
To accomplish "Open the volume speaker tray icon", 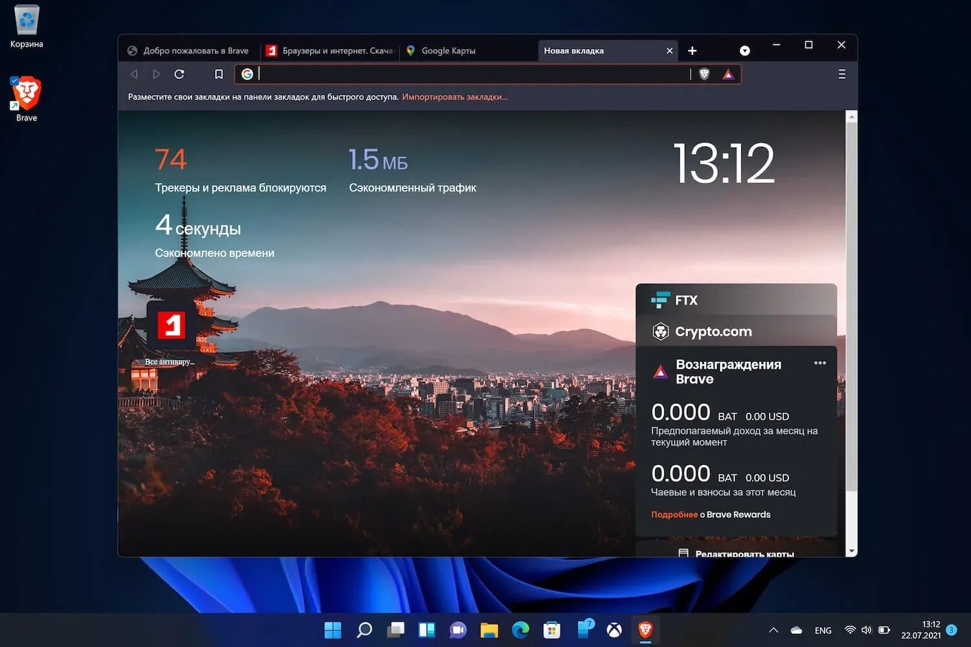I will tap(867, 630).
